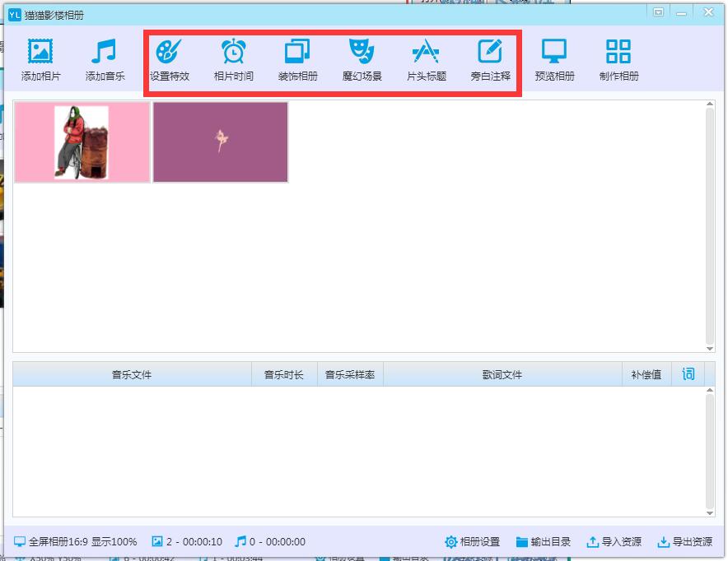Click the 片头标题 opening title icon
728x561 pixels.
click(x=426, y=53)
